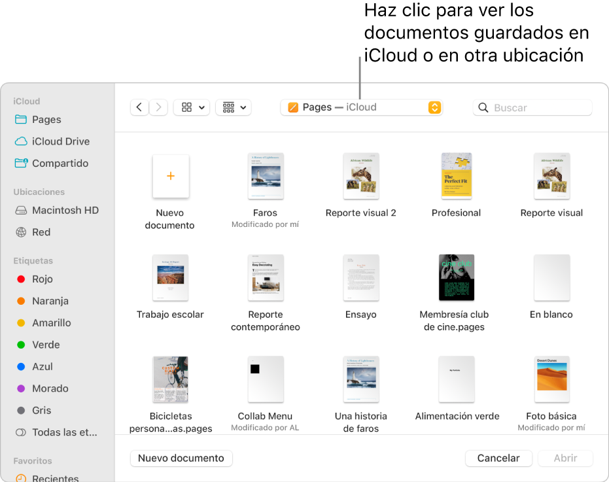Image resolution: width=609 pixels, height=482 pixels.
Task: Open the icon view options dropdown
Action: [192, 108]
